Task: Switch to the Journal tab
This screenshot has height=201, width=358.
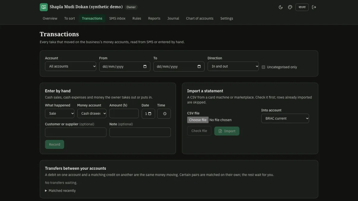Action: (x=173, y=18)
